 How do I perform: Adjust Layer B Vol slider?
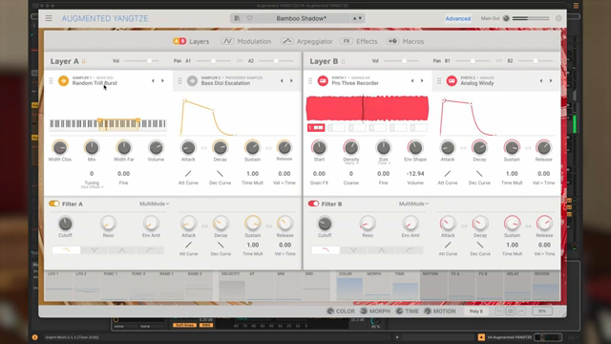401,61
